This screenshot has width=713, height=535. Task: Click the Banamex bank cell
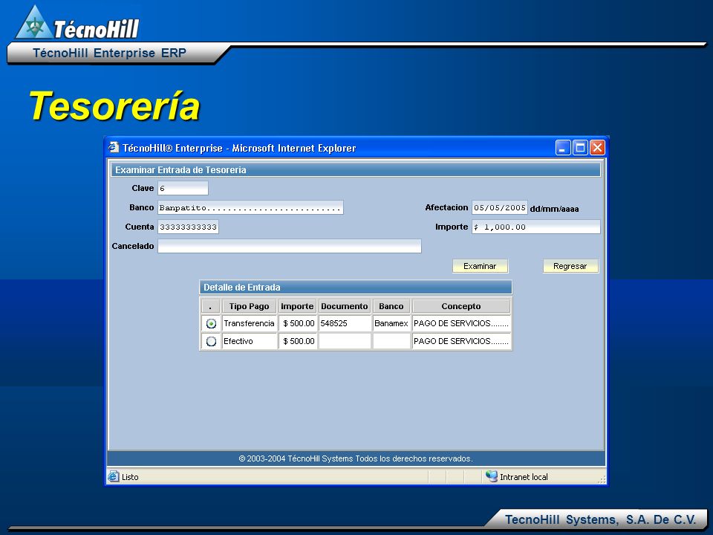click(x=391, y=323)
